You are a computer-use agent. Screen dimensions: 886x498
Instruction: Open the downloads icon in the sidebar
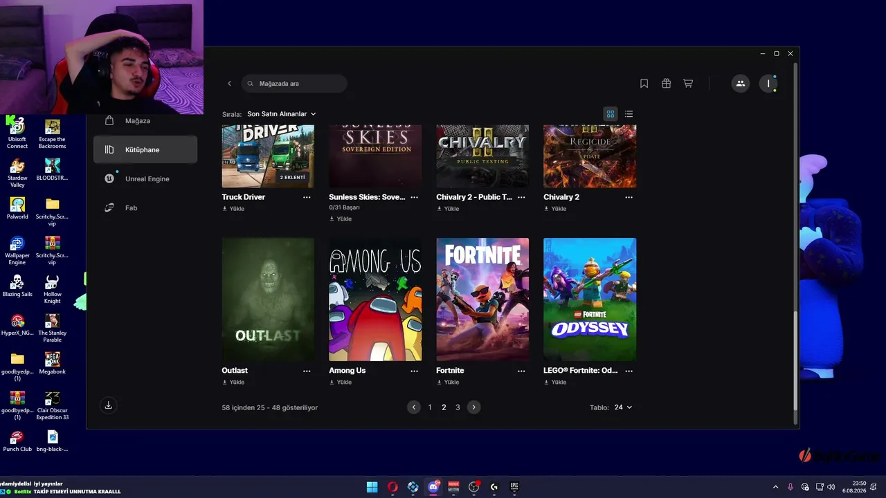pyautogui.click(x=108, y=405)
